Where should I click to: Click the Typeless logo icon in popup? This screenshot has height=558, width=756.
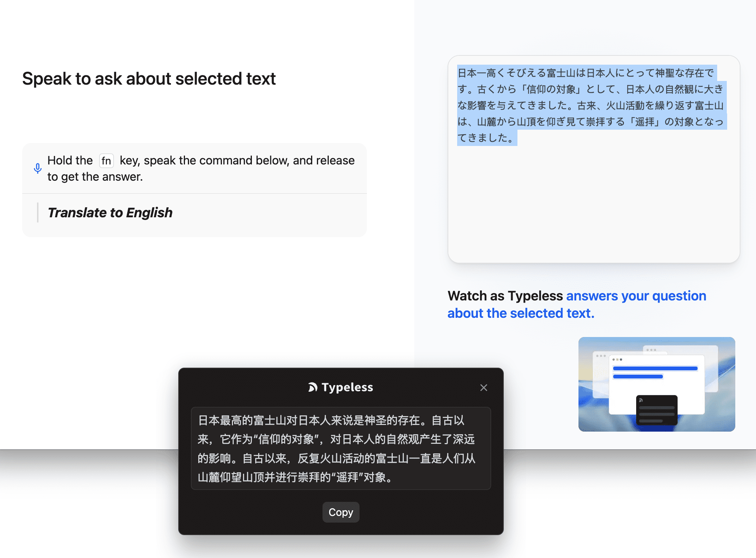313,387
